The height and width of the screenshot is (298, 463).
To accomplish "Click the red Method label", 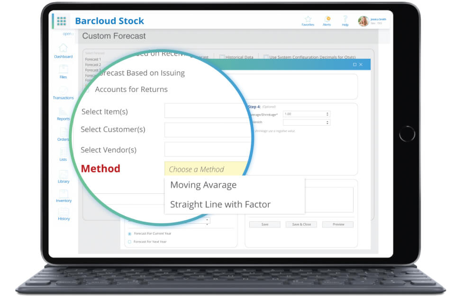I will click(100, 169).
